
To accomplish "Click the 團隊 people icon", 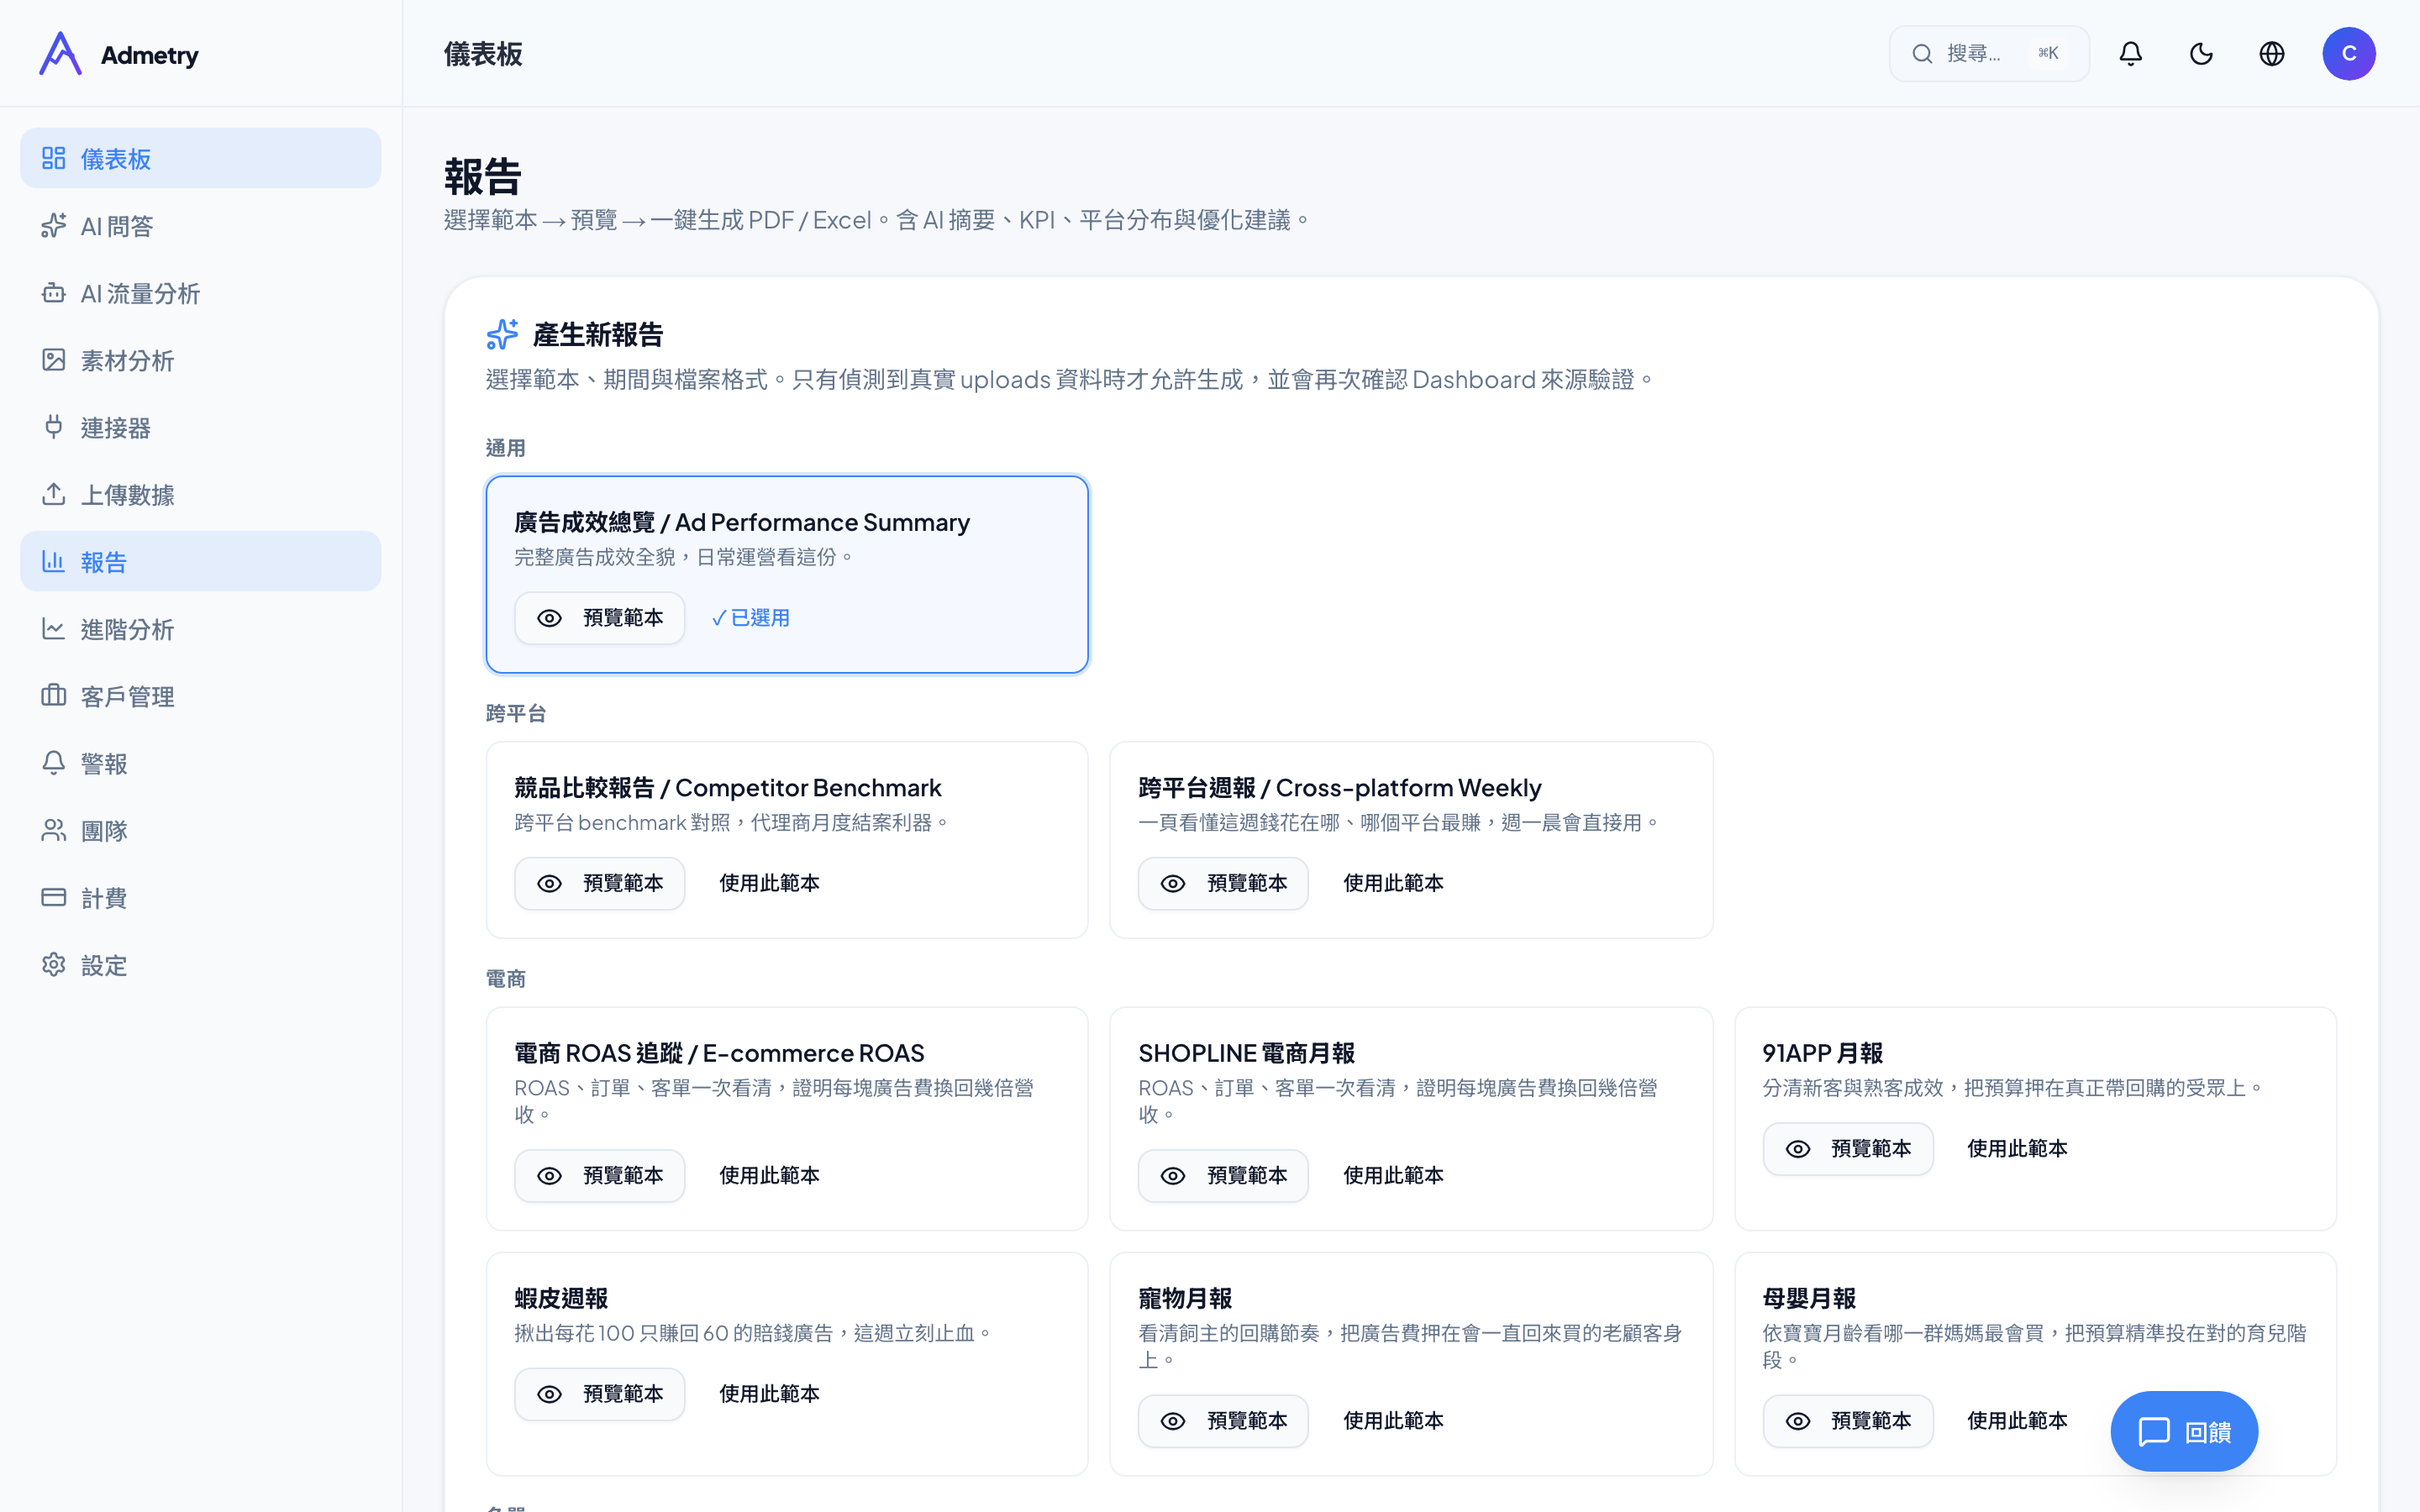I will (x=54, y=830).
